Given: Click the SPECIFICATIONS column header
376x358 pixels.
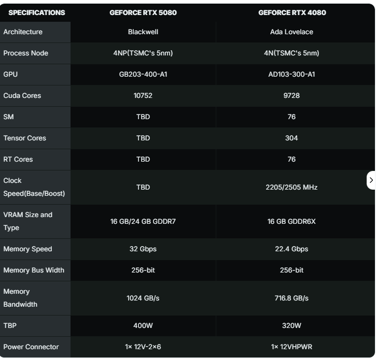Looking at the screenshot, I should point(37,12).
